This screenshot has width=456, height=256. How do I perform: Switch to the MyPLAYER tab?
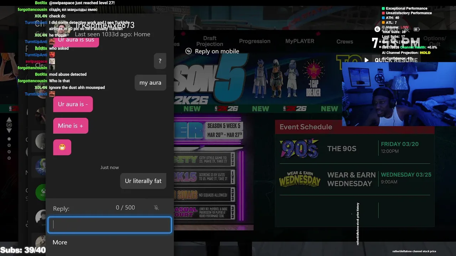coord(300,41)
